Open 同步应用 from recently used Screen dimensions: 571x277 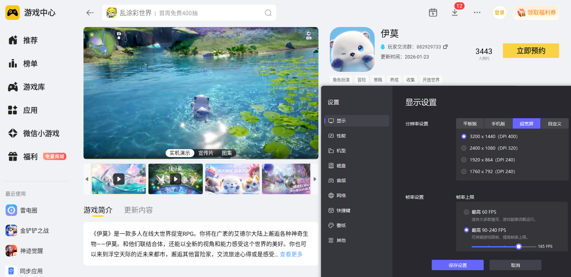pos(24,271)
